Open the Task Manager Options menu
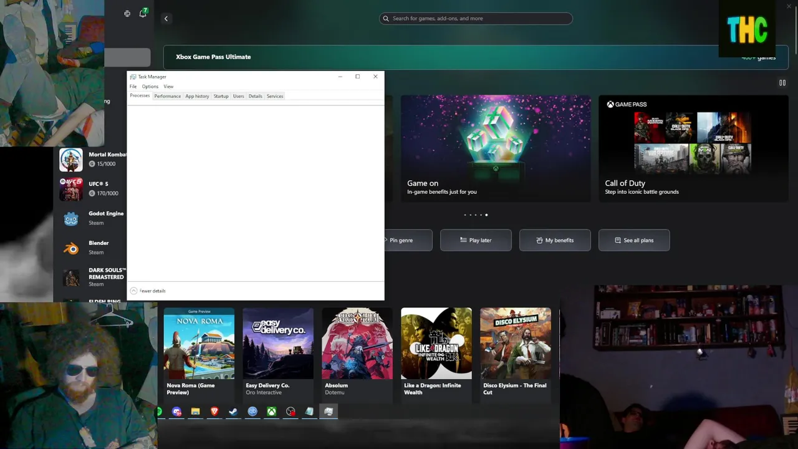798x449 pixels. click(150, 87)
